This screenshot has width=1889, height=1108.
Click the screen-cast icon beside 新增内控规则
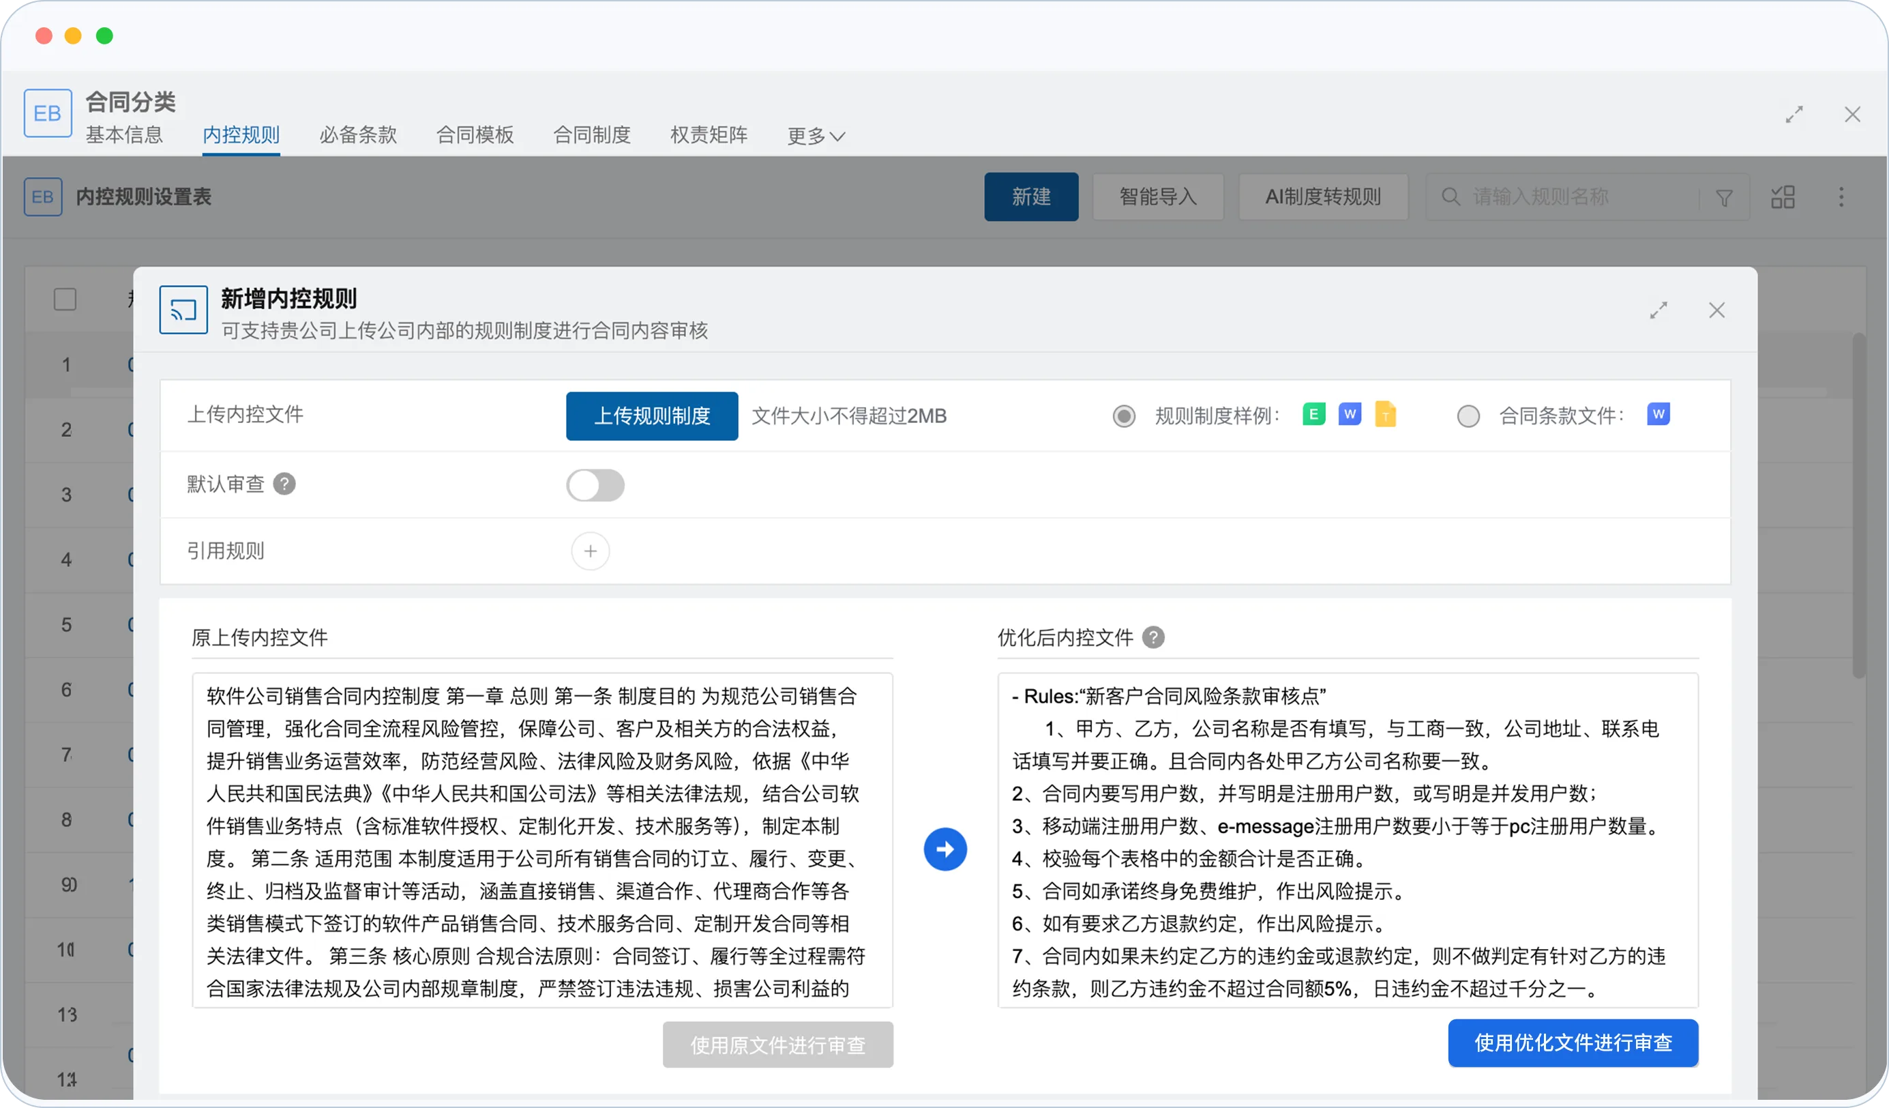click(x=183, y=309)
